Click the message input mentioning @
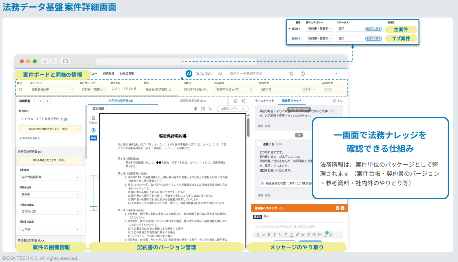Viewport: 458px width, 262px height. tap(298, 226)
